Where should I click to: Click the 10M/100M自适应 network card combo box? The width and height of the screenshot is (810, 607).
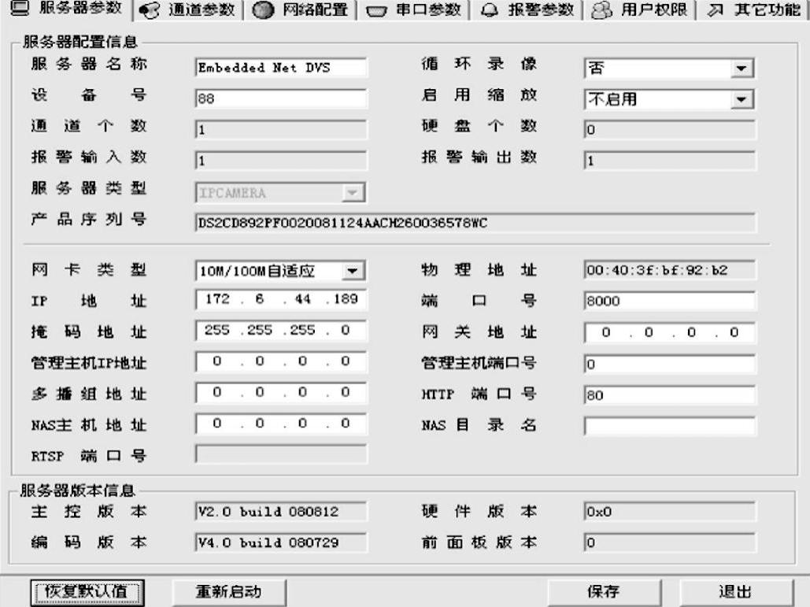[x=280, y=271]
